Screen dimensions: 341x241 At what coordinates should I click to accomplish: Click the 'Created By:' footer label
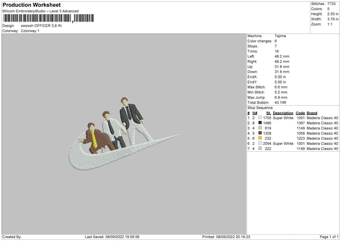[x=12, y=237]
